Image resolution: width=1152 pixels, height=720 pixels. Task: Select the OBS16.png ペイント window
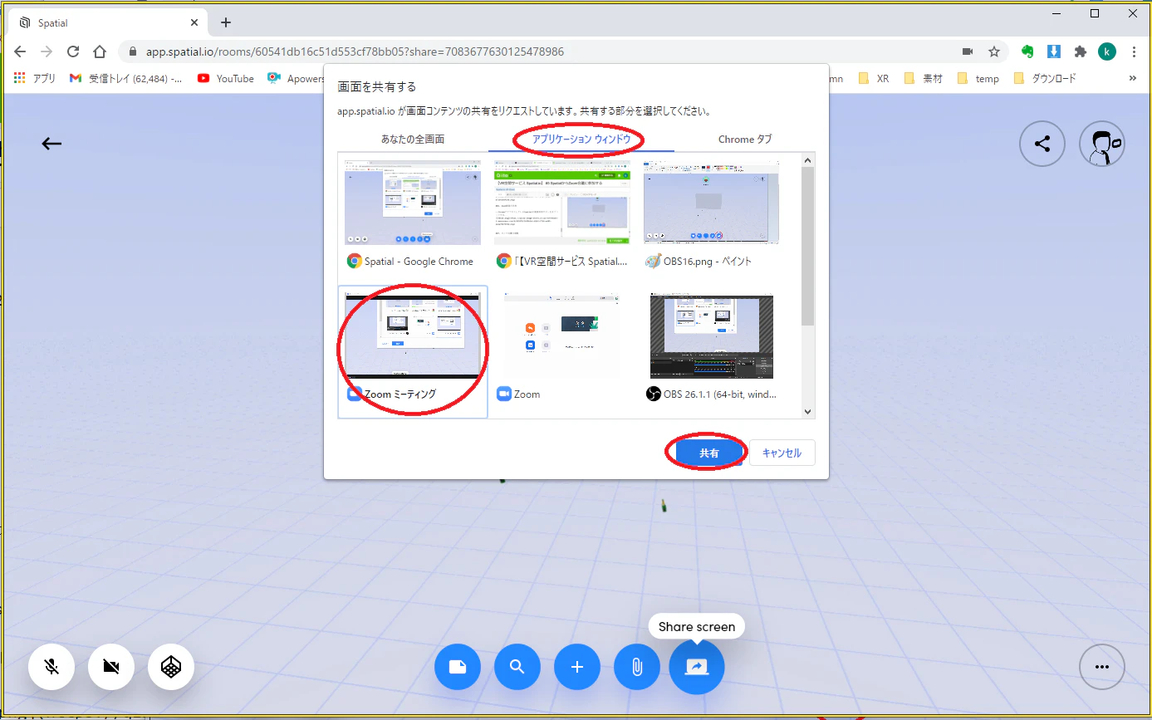711,202
